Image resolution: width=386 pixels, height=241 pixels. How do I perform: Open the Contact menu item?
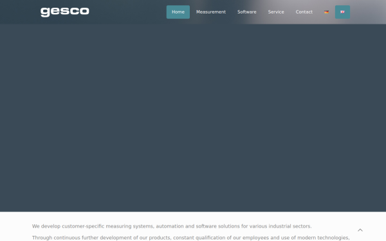click(304, 12)
